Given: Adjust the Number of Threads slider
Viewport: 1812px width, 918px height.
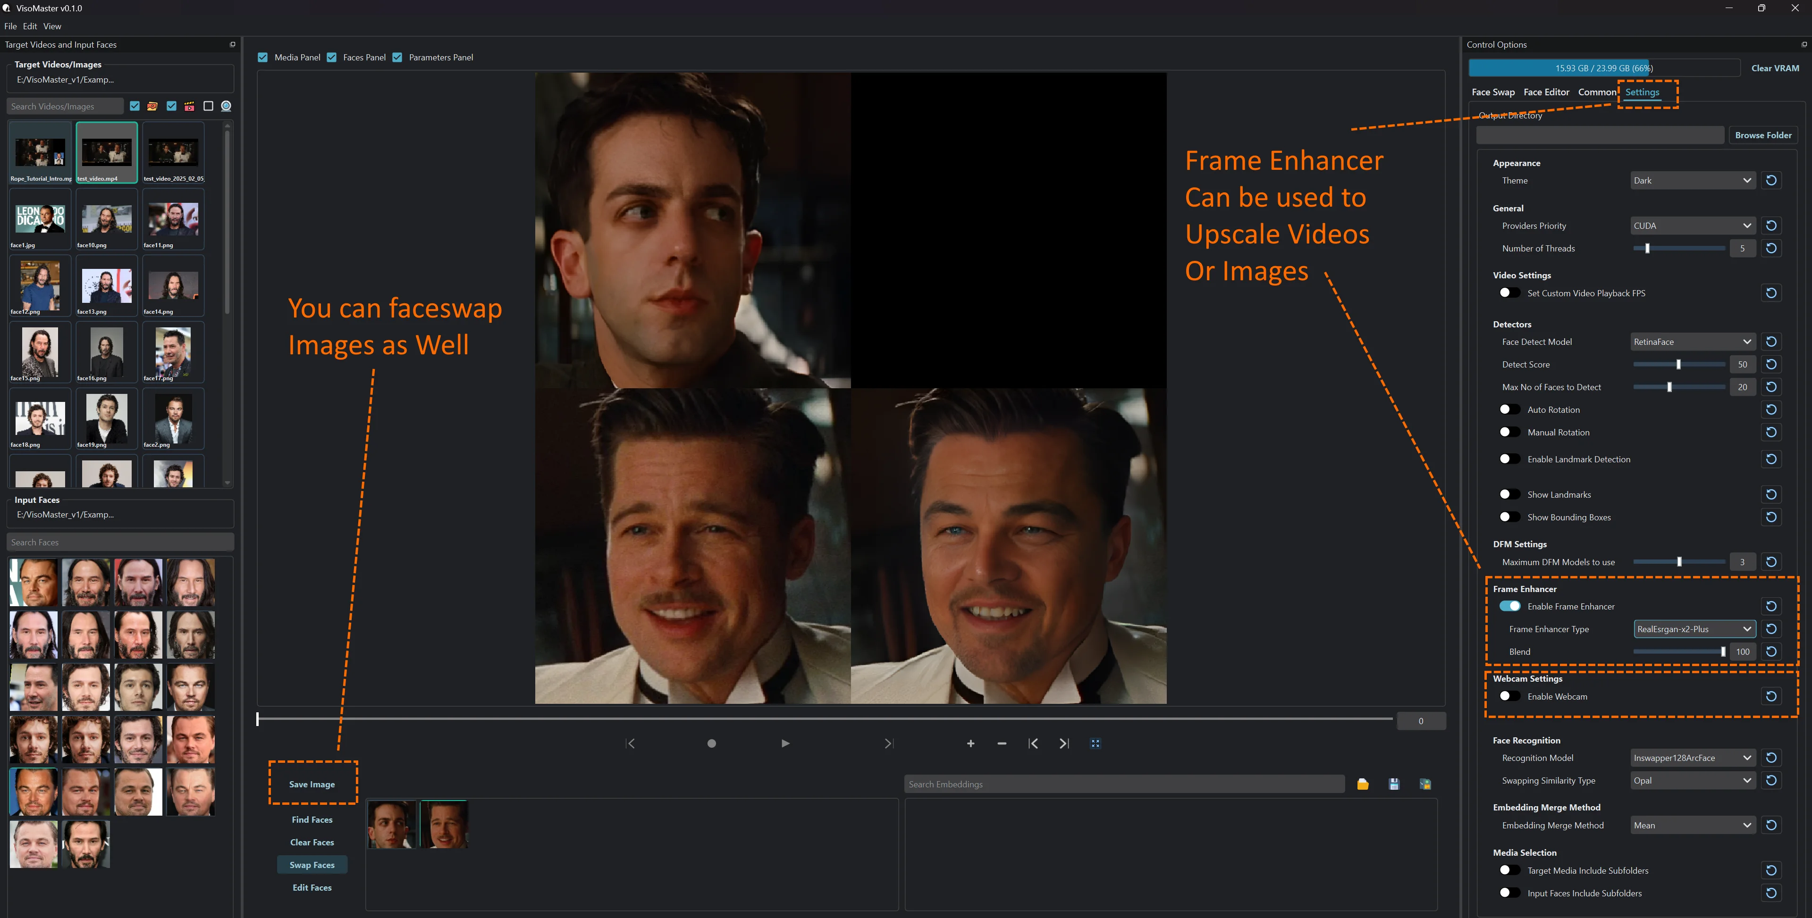Looking at the screenshot, I should 1678,248.
